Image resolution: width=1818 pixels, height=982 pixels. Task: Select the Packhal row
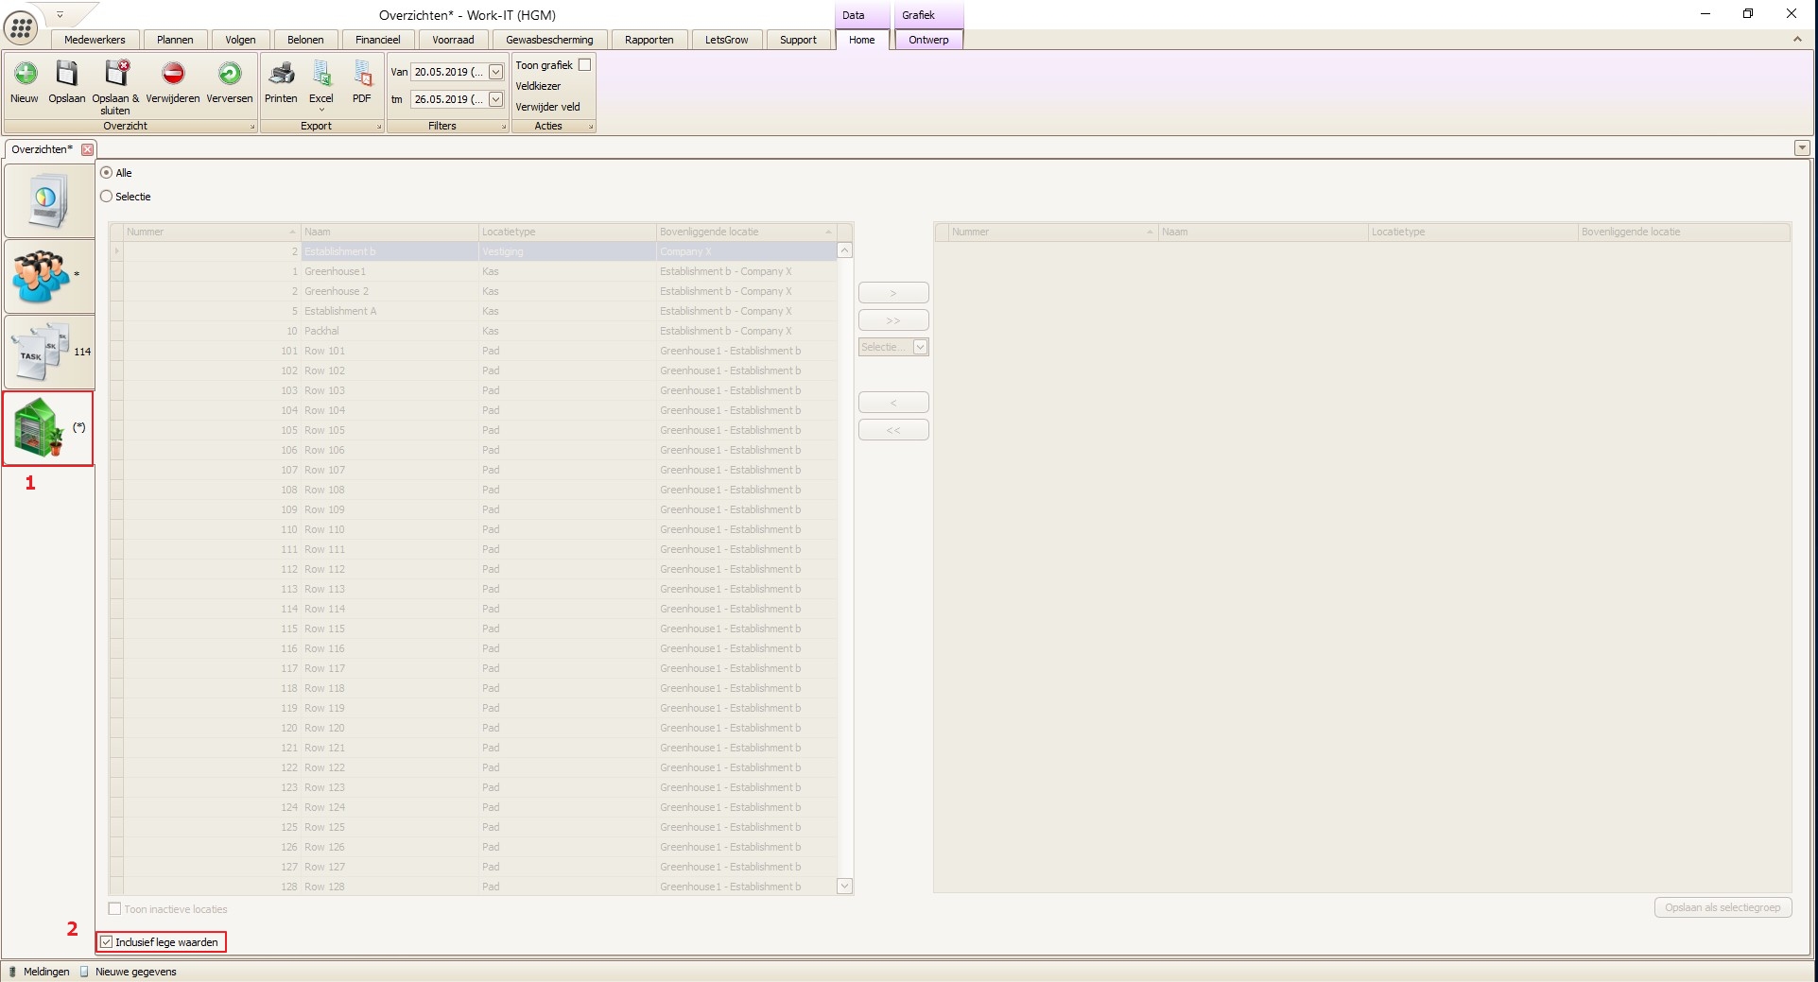click(473, 331)
